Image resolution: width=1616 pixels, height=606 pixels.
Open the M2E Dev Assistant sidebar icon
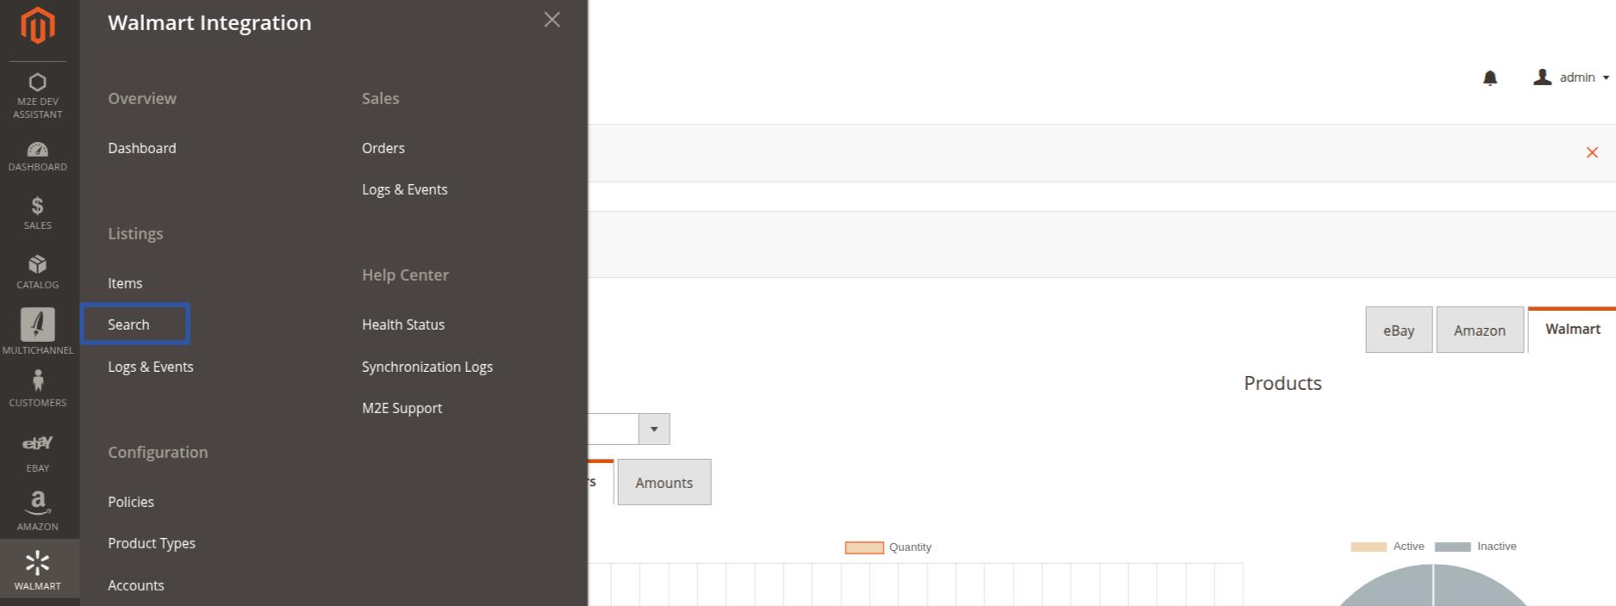coord(38,95)
